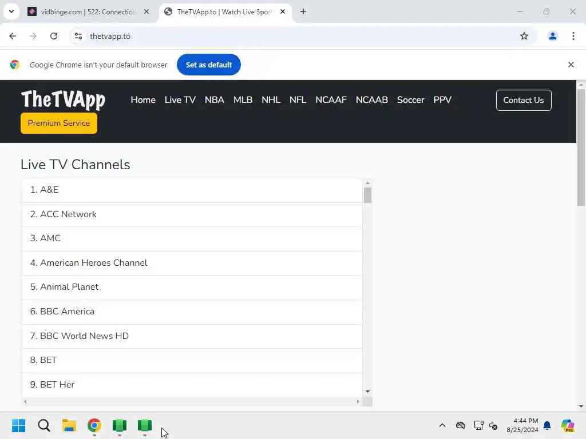The height and width of the screenshot is (439, 586).
Task: Open the Live TV nav link
Action: pyautogui.click(x=180, y=100)
